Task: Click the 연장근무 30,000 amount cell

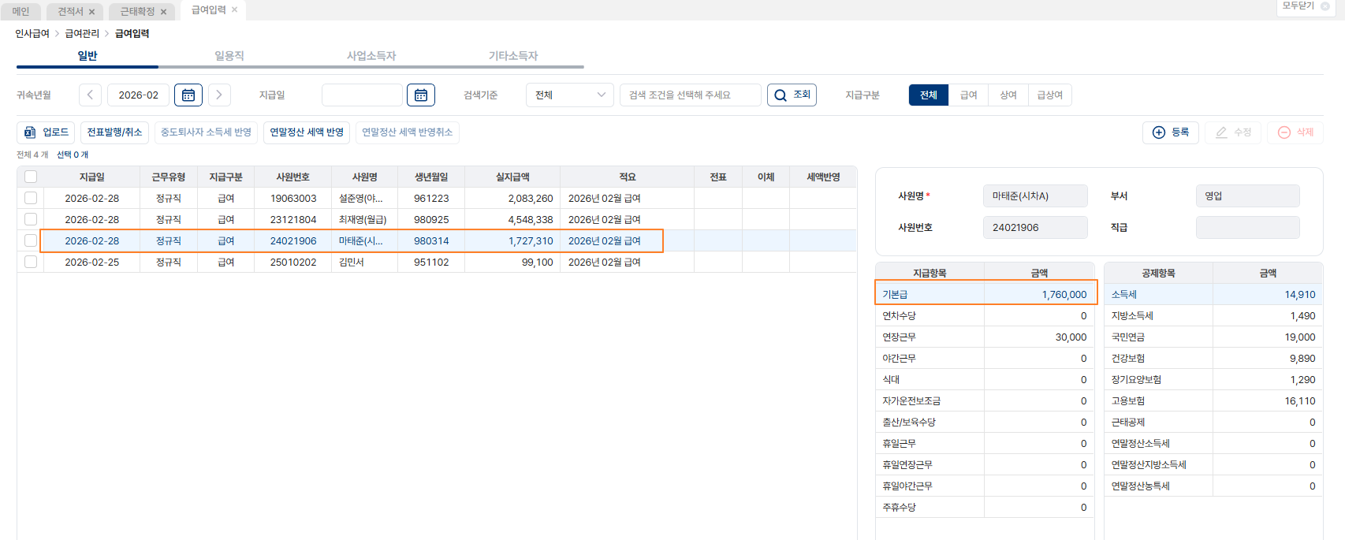Action: click(x=1039, y=337)
